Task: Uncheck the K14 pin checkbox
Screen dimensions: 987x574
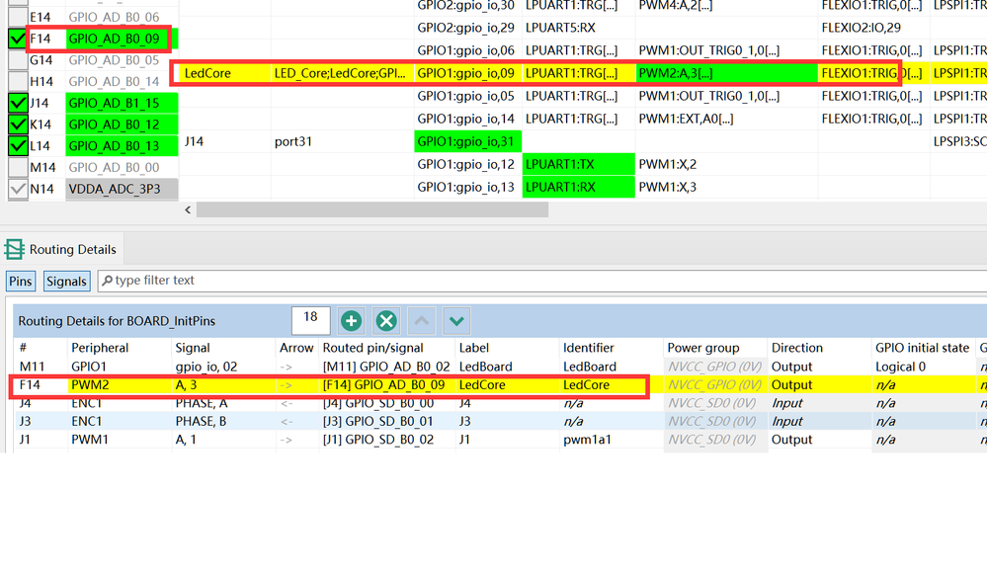Action: click(18, 124)
